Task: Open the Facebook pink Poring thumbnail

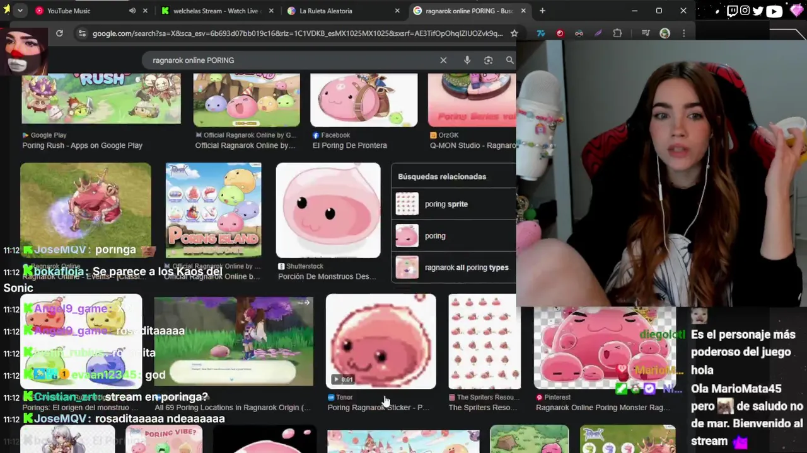Action: pos(364,100)
